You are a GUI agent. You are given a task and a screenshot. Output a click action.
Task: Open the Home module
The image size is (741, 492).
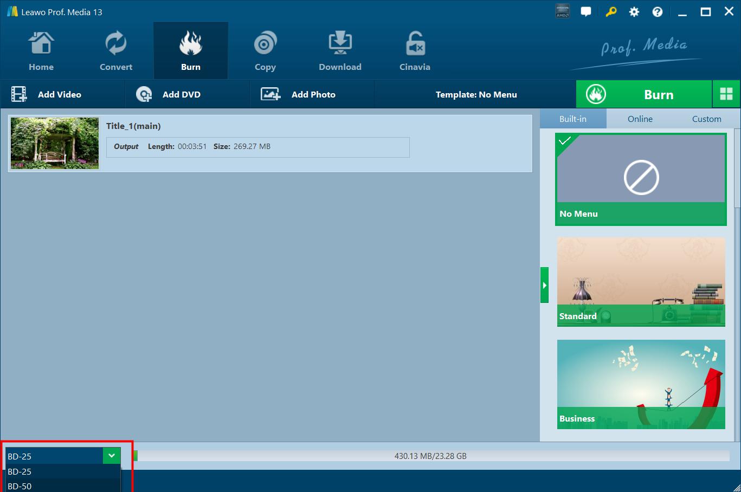pyautogui.click(x=41, y=51)
